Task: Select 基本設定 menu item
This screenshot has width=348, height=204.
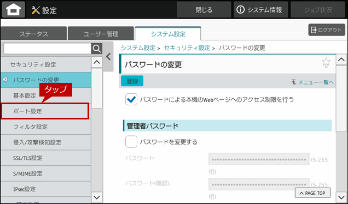Action: [x=46, y=95]
